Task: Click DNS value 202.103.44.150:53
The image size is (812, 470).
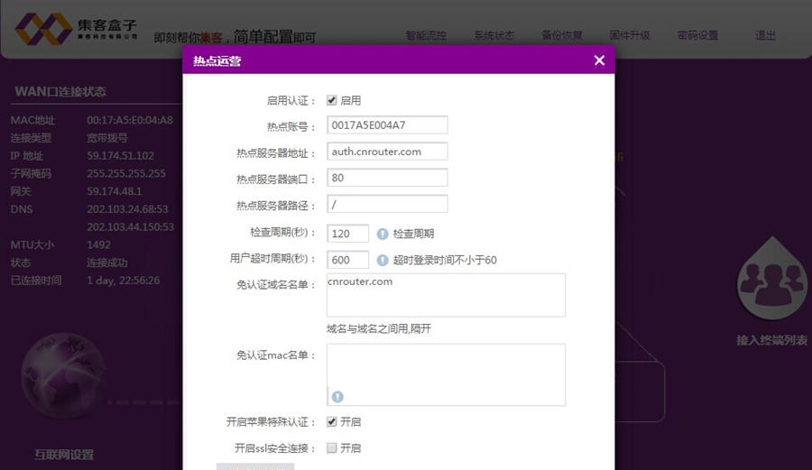Action: tap(130, 226)
